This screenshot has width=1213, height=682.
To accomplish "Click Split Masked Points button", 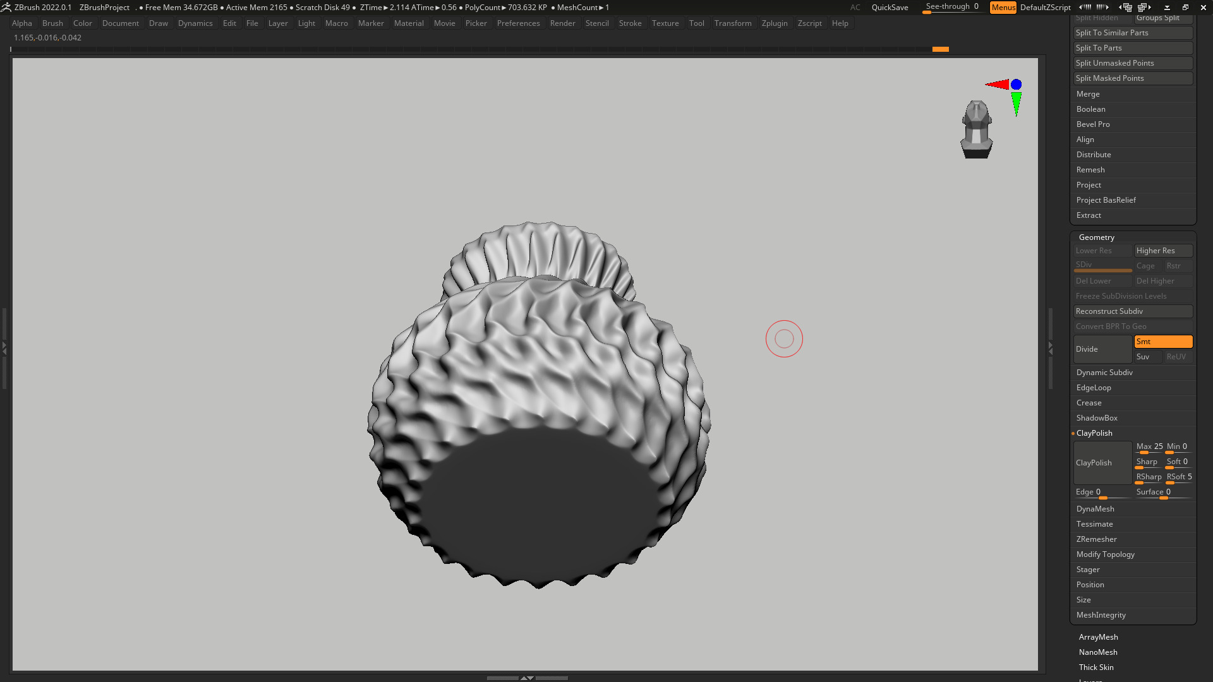I will pos(1133,78).
